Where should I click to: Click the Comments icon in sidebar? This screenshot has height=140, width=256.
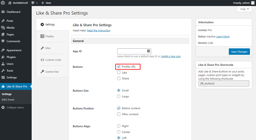[3, 41]
